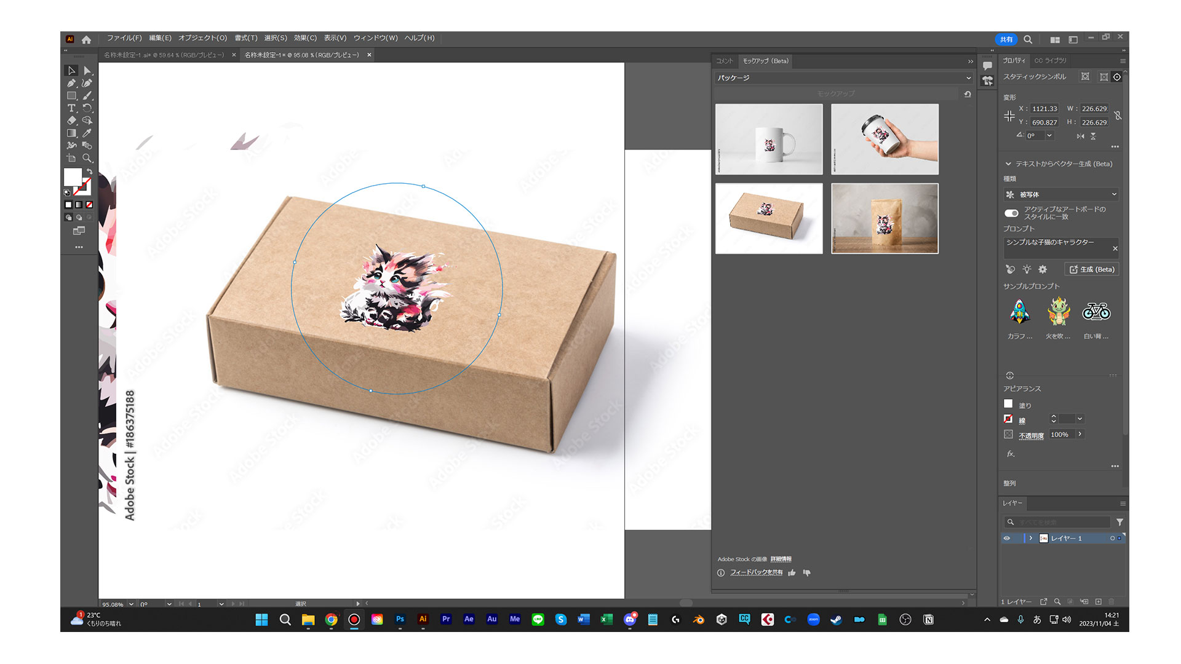The width and height of the screenshot is (1181, 664).
Task: Click the 生成 (Beta) button
Action: 1092,269
